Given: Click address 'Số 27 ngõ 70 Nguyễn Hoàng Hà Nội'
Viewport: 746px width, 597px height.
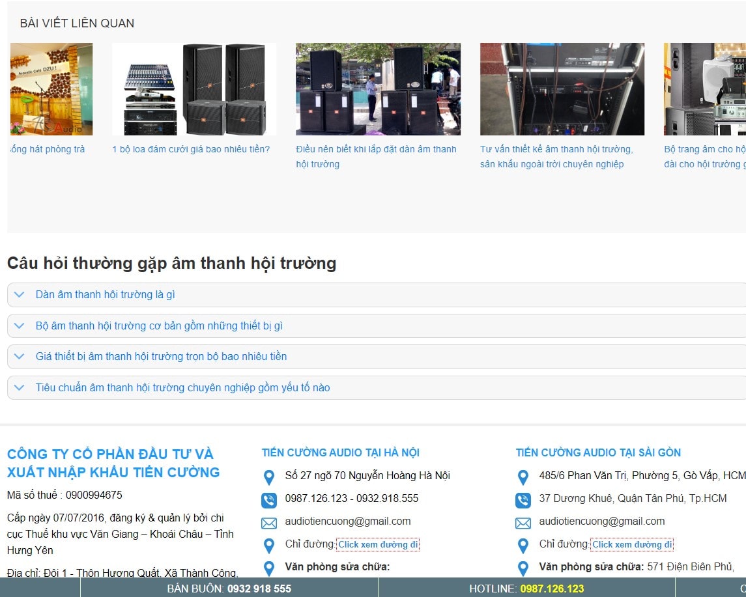Looking at the screenshot, I should [367, 476].
